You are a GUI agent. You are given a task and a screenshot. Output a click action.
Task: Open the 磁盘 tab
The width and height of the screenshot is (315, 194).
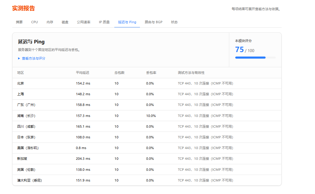[65, 22]
